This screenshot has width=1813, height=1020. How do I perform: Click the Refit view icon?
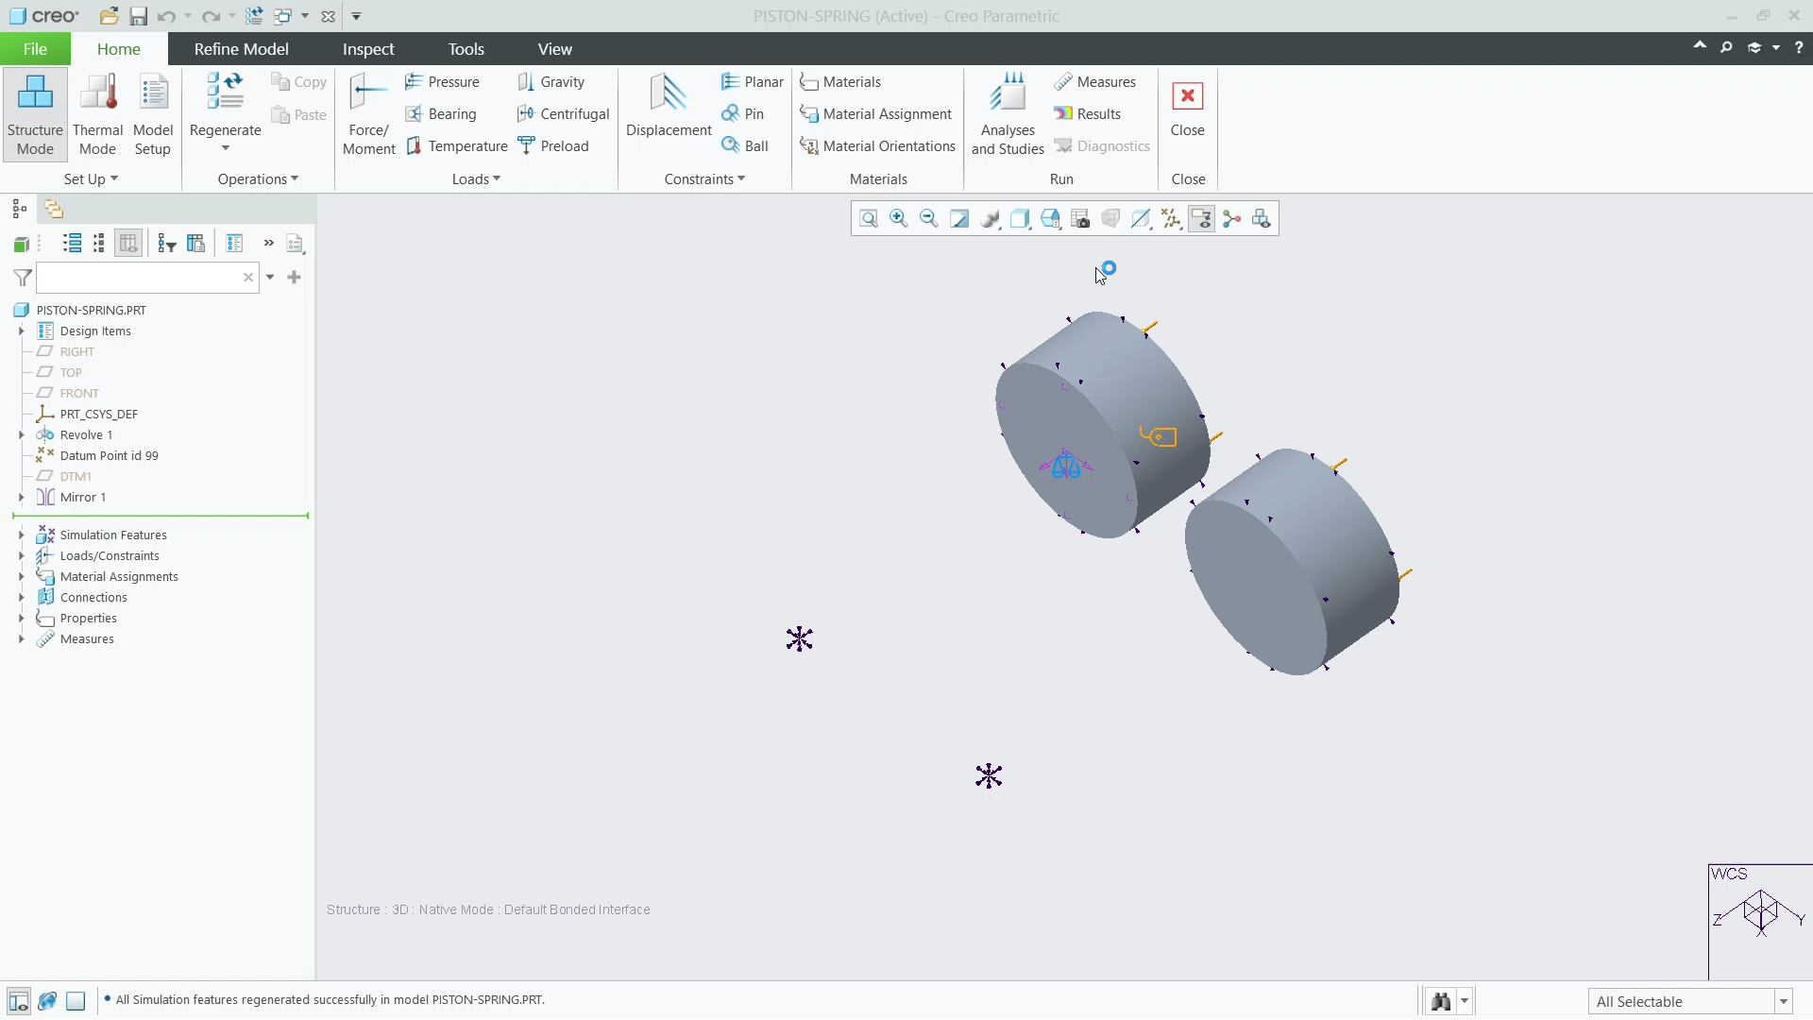coord(869,219)
